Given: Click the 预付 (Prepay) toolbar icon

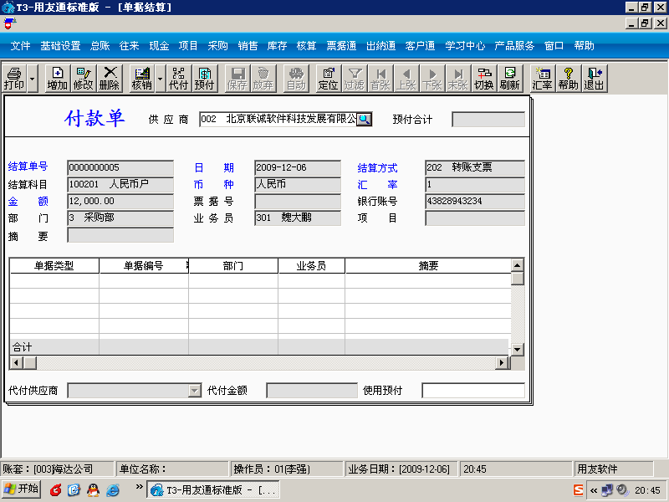Looking at the screenshot, I should pyautogui.click(x=204, y=79).
